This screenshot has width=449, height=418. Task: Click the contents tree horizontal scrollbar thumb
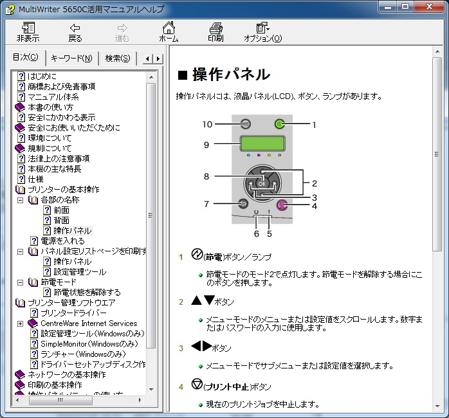(60, 400)
